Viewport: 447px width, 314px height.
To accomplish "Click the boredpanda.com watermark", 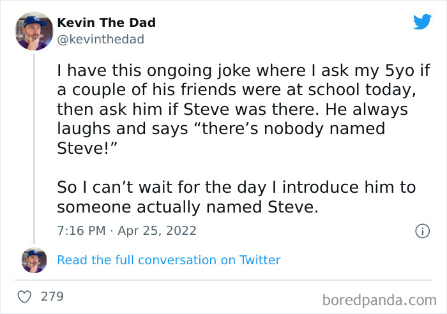I will (x=379, y=299).
